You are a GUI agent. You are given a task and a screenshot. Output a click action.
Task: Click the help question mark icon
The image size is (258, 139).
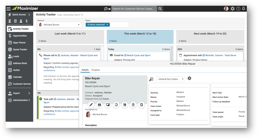click(238, 8)
